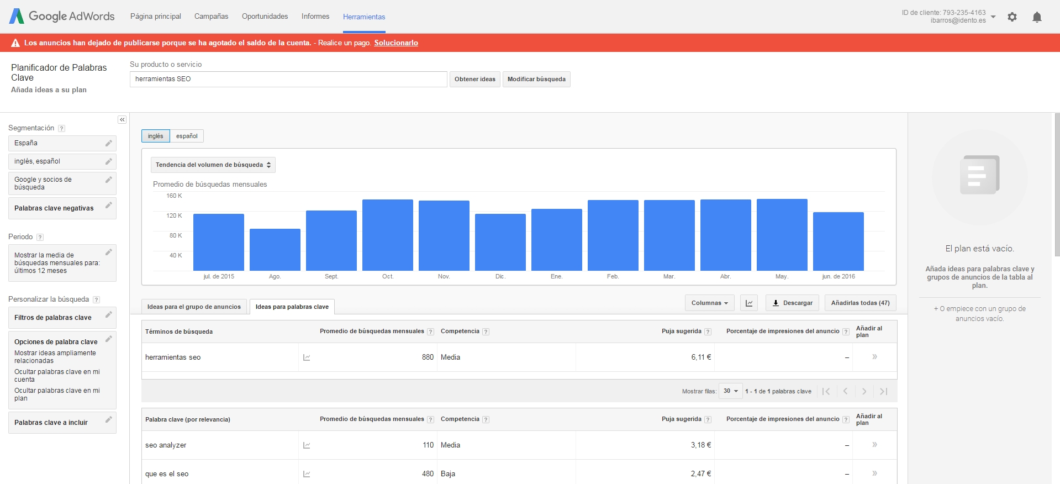
Task: Open help for Segmentación question mark
Action: 62,128
